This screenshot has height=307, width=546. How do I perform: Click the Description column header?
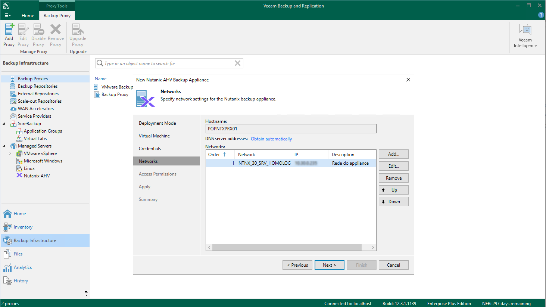(x=352, y=154)
